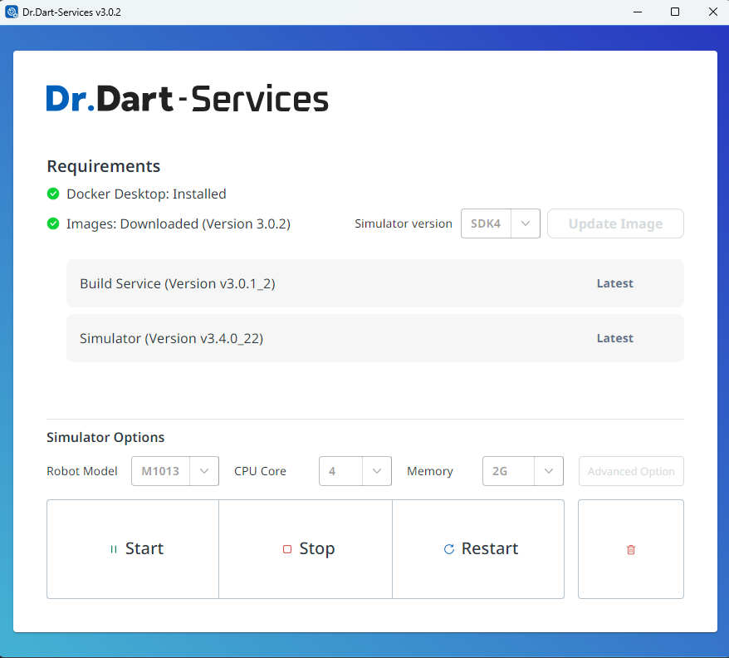The image size is (729, 658).
Task: Open the CPU Core dropdown
Action: pyautogui.click(x=355, y=471)
